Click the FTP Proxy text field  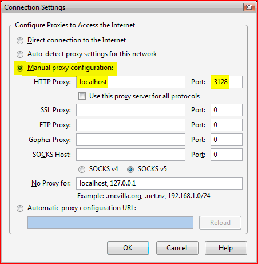(x=130, y=125)
